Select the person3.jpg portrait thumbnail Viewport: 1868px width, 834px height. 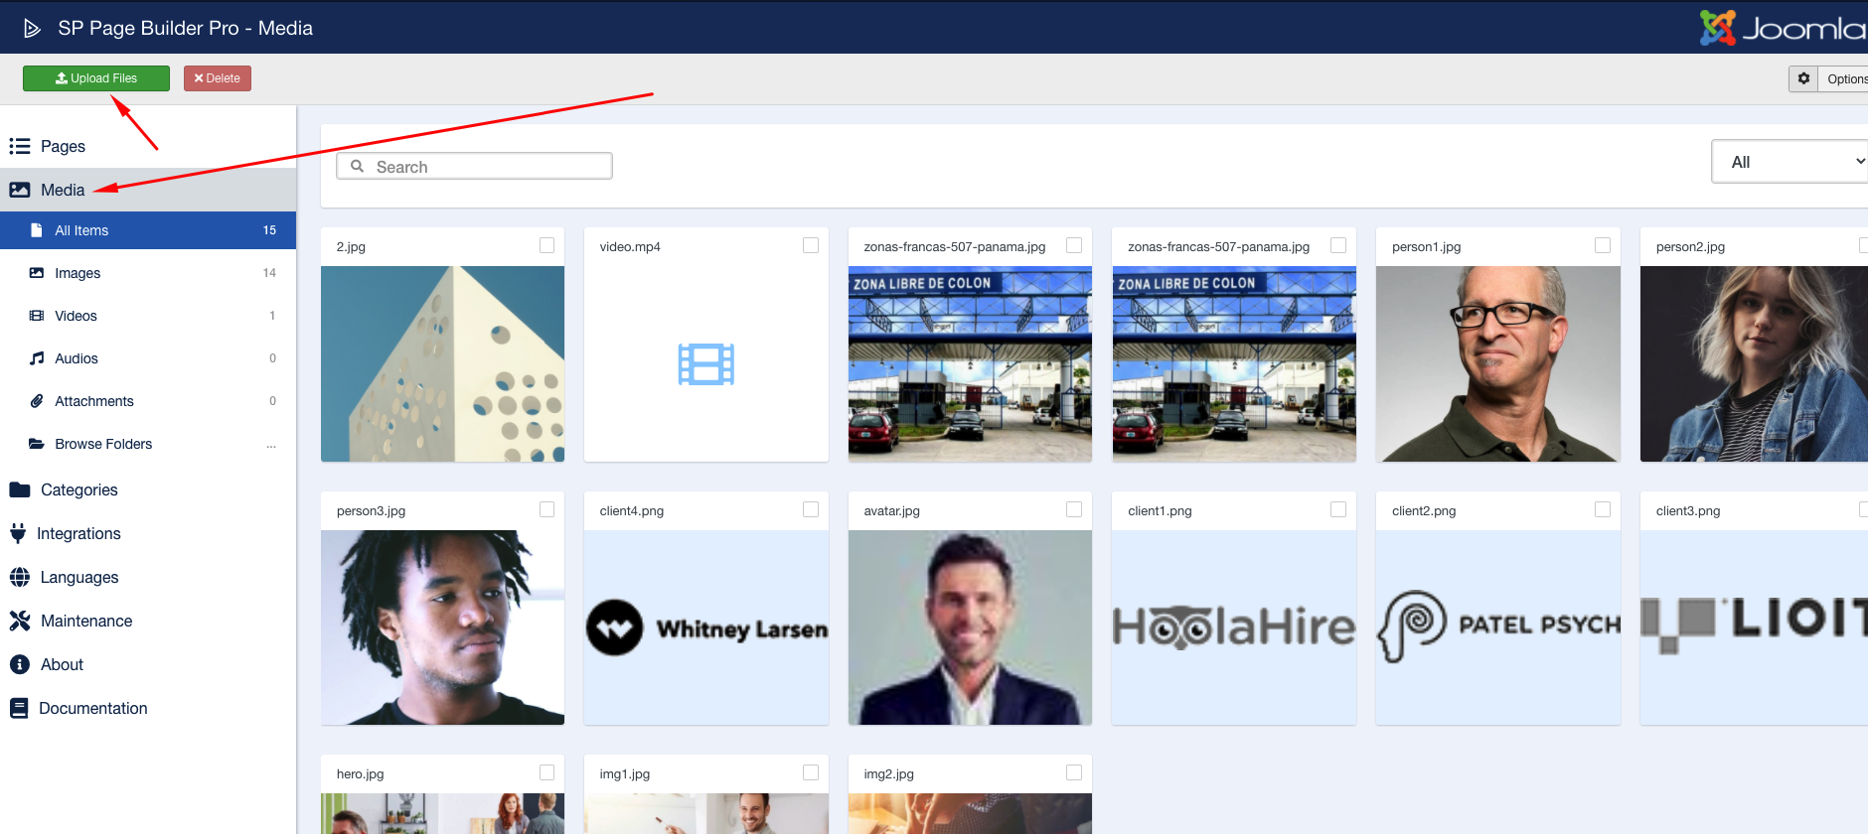443,627
